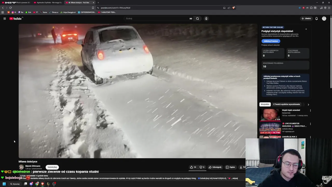
Task: Switch to the Agnieszka Chylińska tab
Action: tap(48, 3)
